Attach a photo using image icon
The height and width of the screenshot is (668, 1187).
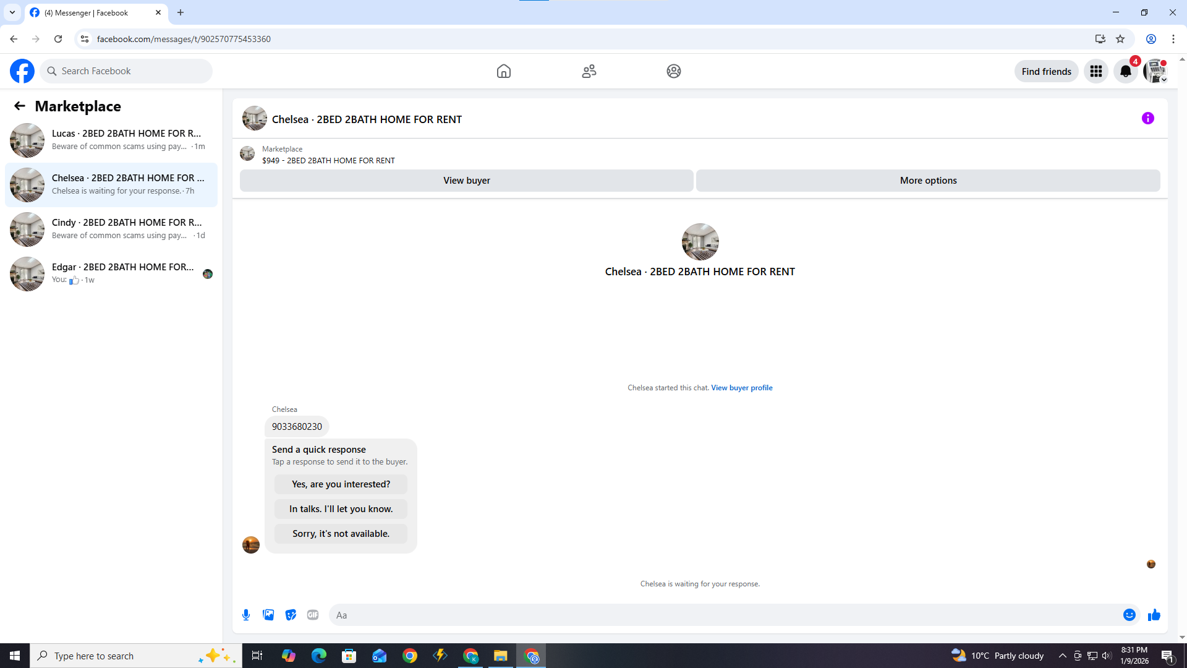click(x=268, y=615)
